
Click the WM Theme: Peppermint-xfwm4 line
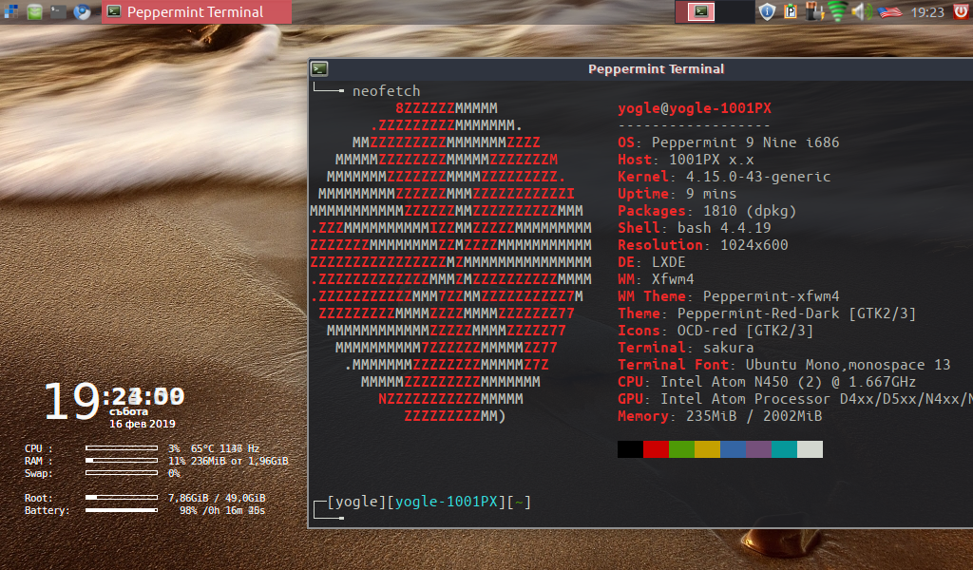pos(728,295)
